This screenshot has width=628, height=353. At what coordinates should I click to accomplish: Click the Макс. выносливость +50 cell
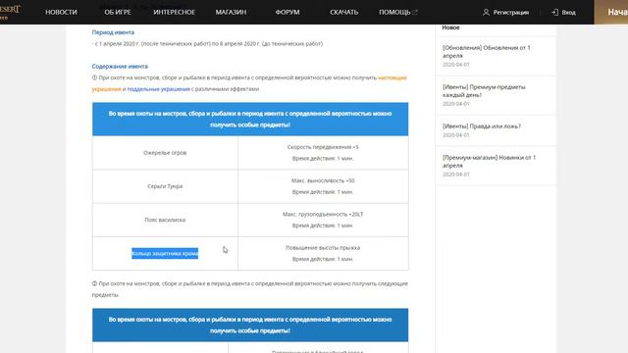pyautogui.click(x=323, y=186)
